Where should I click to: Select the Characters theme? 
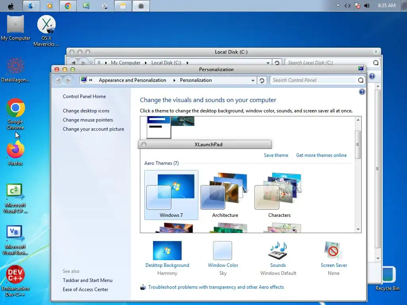[279, 195]
